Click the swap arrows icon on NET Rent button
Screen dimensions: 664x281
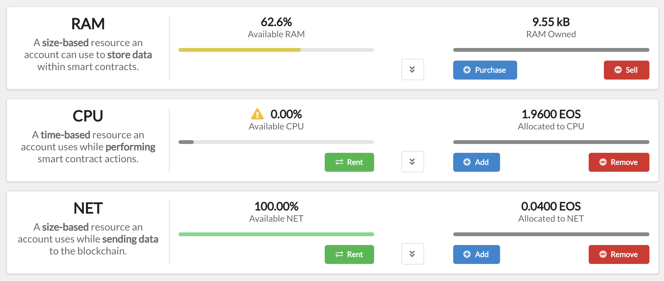339,254
